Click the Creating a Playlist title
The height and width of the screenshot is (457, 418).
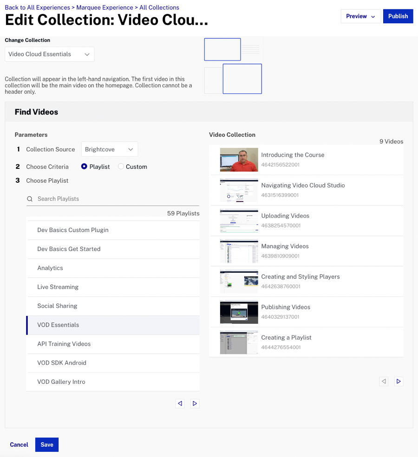point(286,337)
